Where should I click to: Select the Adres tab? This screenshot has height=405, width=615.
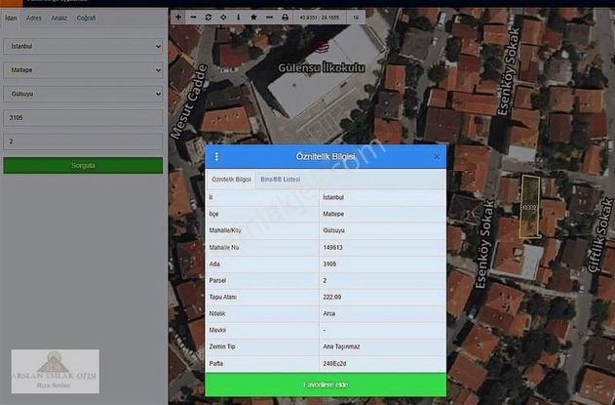(x=34, y=19)
